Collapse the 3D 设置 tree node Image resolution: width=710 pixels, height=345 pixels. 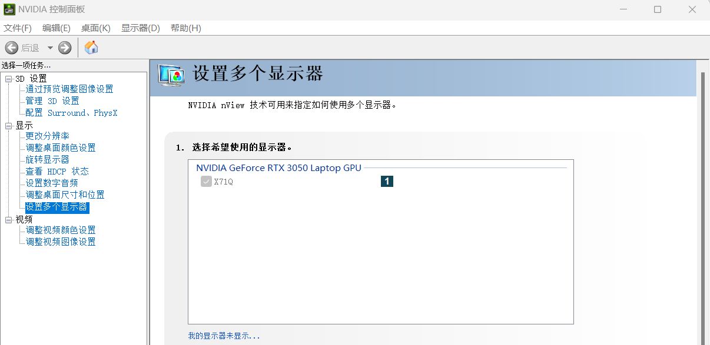pyautogui.click(x=8, y=79)
